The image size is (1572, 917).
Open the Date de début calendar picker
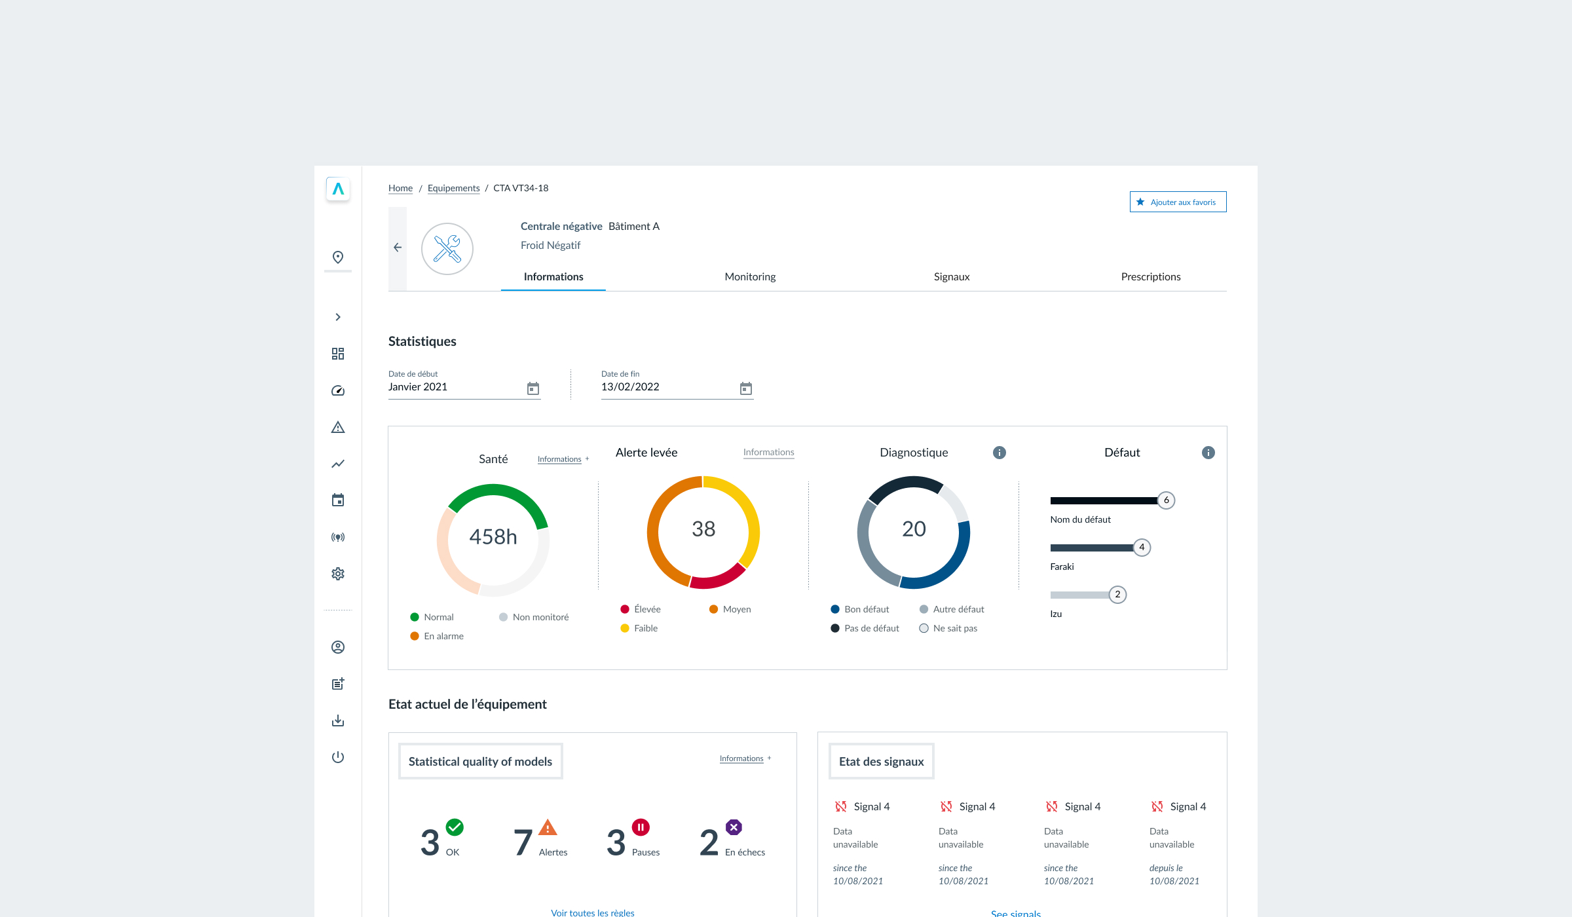(x=533, y=388)
